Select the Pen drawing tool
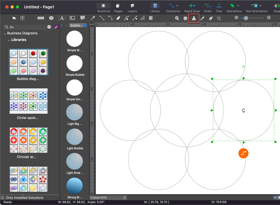Image resolution: width=280 pixels, height=205 pixels. click(x=118, y=18)
